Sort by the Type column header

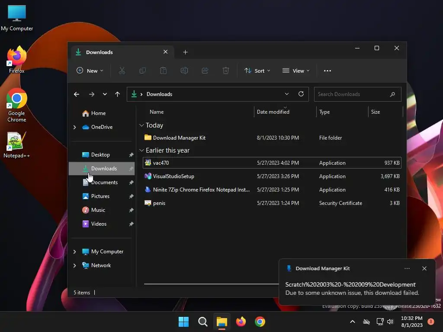(x=324, y=112)
